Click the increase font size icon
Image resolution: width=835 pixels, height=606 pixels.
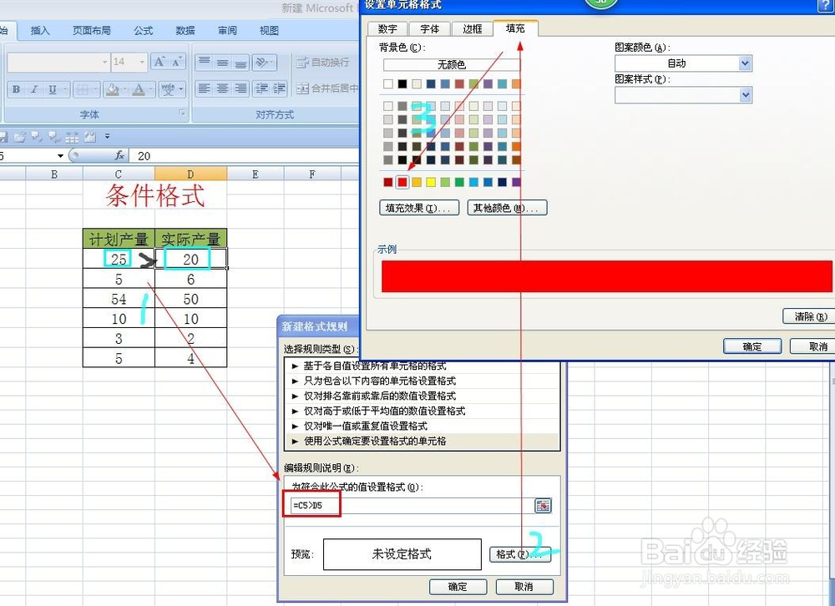point(159,62)
